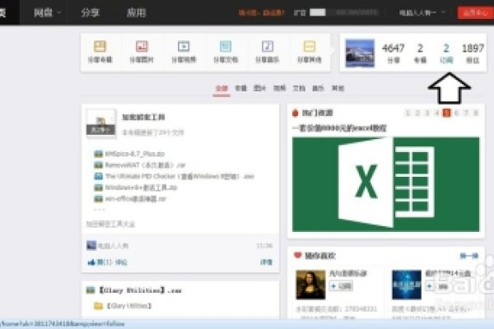Screen dimensions: 494x329
Task: Click the 分享其他 (share other) icon
Action: (x=310, y=47)
